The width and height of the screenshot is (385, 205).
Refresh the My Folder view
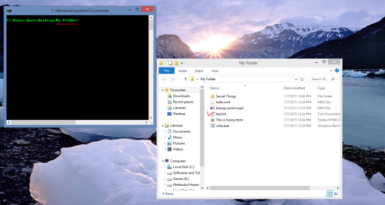click(x=302, y=79)
